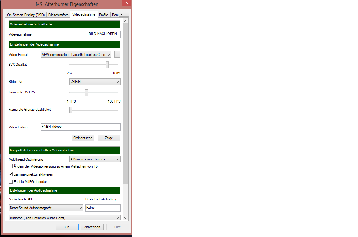
Task: Click the vertical scrollbar thumb
Action: tap(125, 104)
